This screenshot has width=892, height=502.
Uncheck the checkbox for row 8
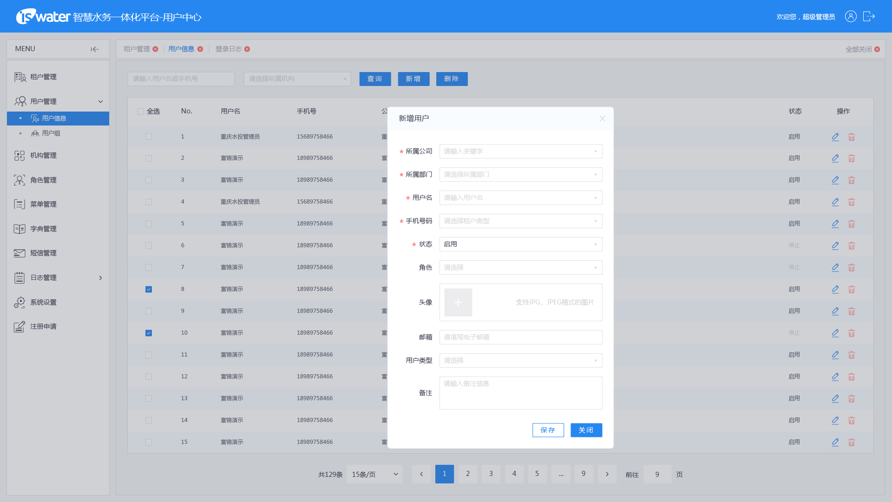(149, 289)
